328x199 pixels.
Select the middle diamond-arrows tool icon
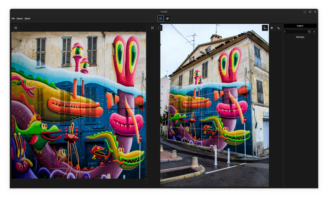(272, 28)
